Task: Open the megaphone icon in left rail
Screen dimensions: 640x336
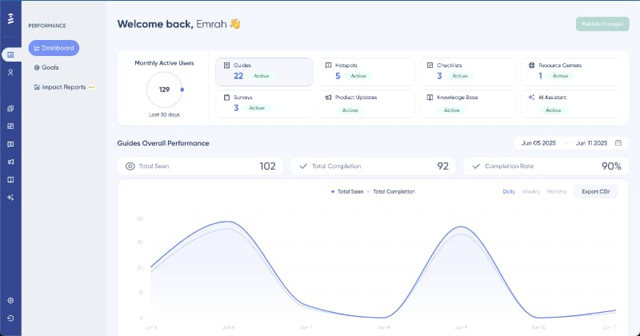Action: pyautogui.click(x=10, y=162)
